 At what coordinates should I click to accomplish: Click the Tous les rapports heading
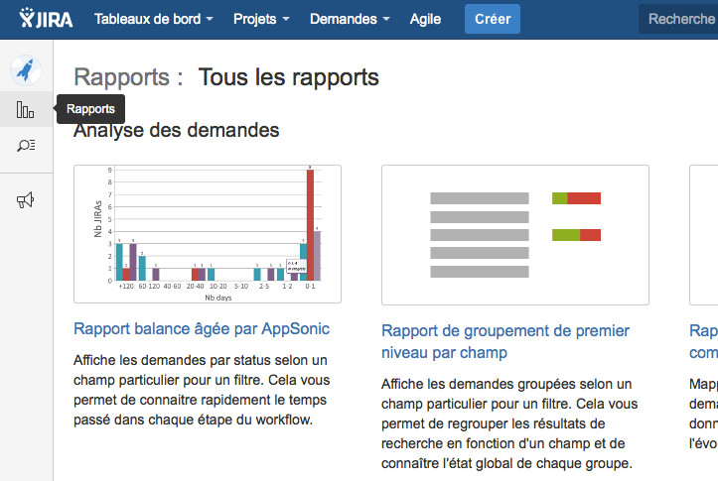(288, 77)
